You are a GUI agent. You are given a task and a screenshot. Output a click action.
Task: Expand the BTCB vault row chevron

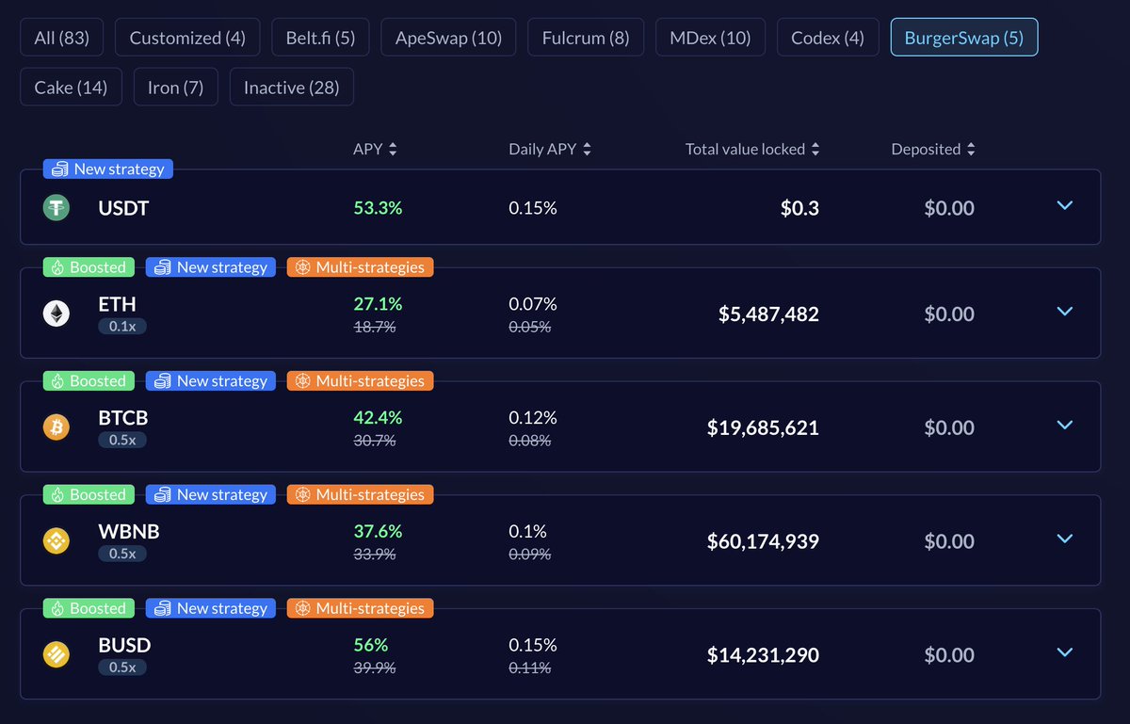point(1065,425)
